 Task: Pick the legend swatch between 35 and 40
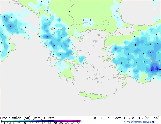pos(63,121)
